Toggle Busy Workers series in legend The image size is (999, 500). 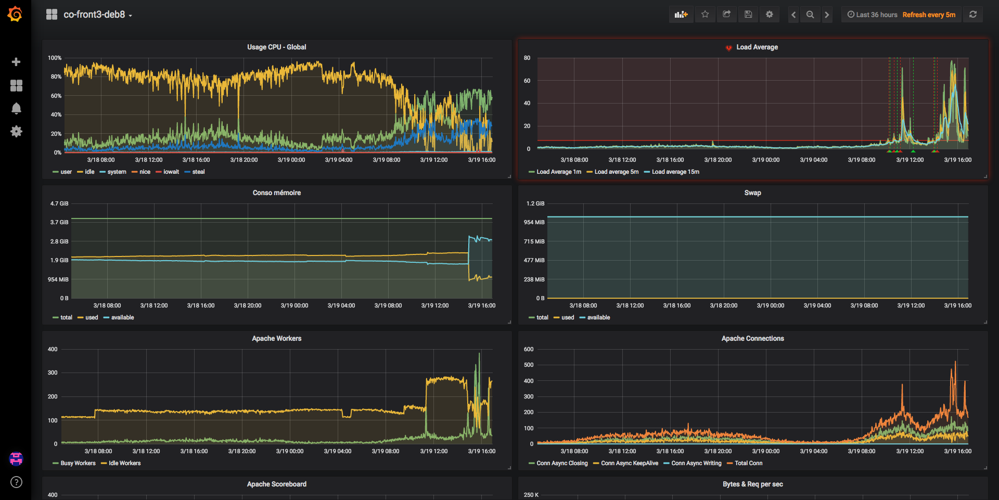click(x=78, y=464)
